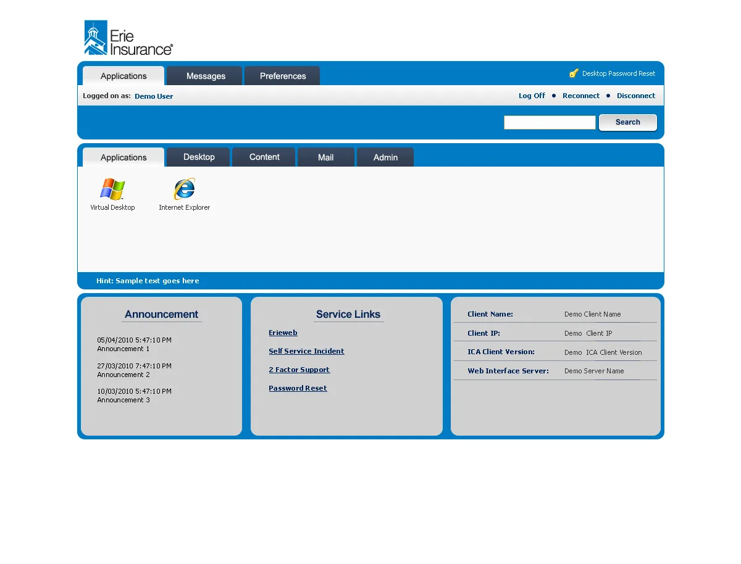The width and height of the screenshot is (741, 564).
Task: Click Desktop Password Reset link
Action: click(x=619, y=73)
